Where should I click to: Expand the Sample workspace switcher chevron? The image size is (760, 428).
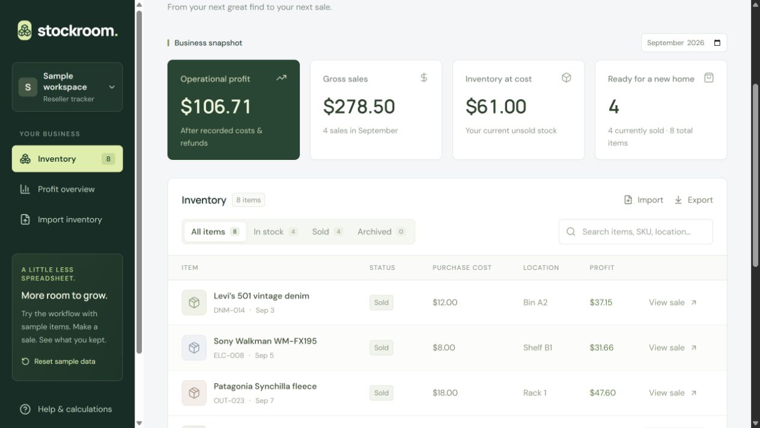coord(112,87)
